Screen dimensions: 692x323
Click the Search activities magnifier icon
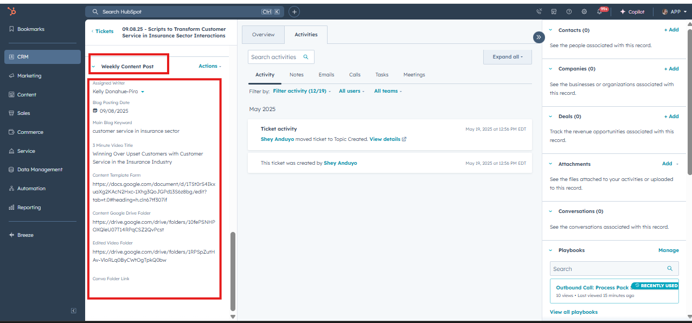click(306, 57)
